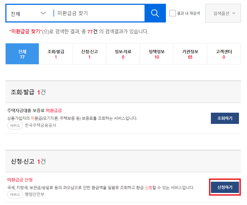Click the search magnifier icon

click(x=155, y=13)
